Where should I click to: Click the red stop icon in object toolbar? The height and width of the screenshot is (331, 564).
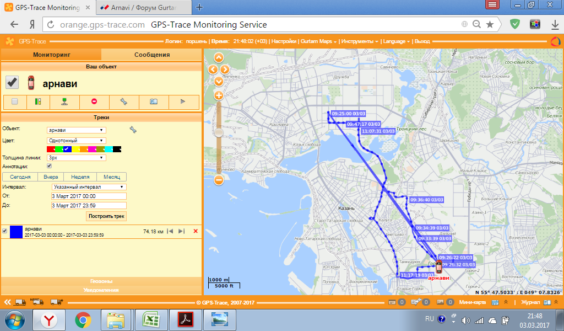pos(94,102)
